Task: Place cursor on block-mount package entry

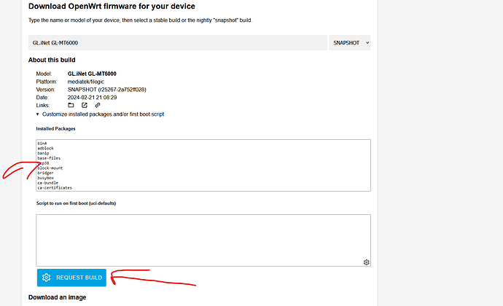Action: (49, 168)
